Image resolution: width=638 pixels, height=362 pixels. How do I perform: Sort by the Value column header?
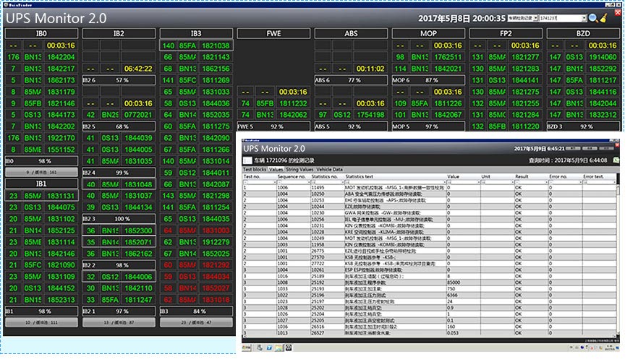point(463,177)
